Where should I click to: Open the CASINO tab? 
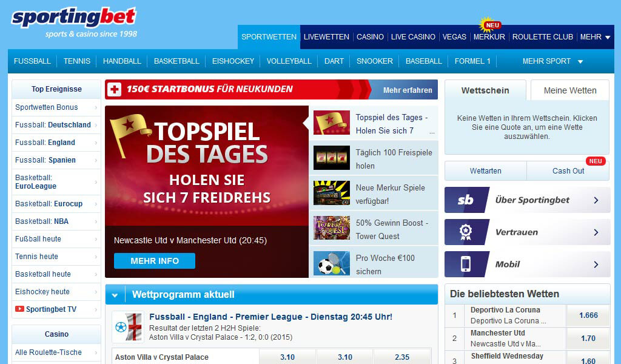370,37
